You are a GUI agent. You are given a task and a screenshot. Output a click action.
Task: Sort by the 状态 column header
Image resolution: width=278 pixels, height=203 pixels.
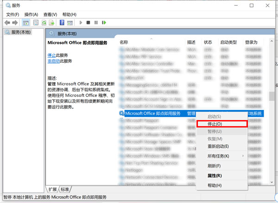coord(209,42)
